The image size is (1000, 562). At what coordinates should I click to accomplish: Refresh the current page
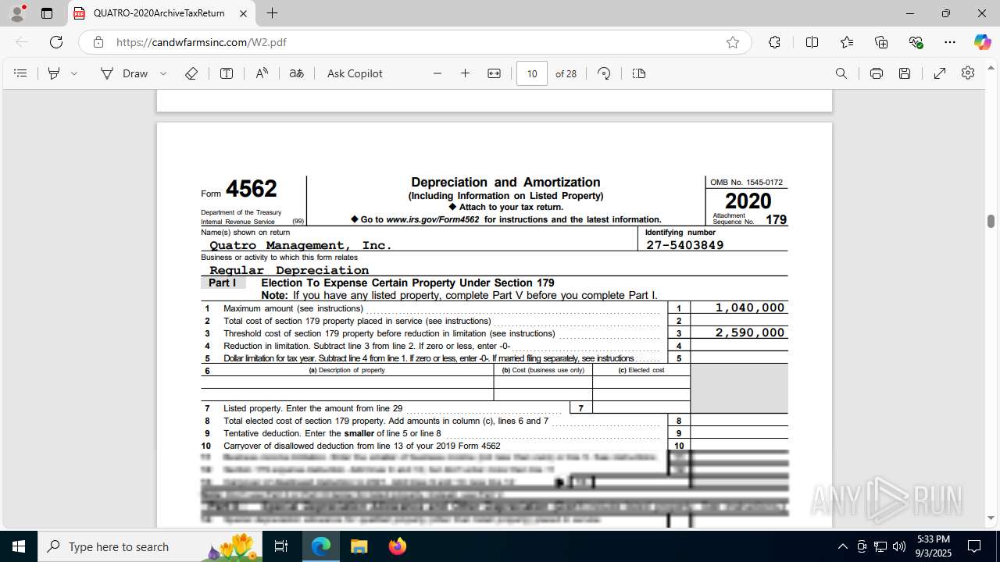click(56, 42)
